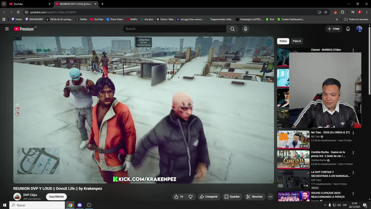Open the Kick bookmark
This screenshot has width=371, height=209.
pyautogui.click(x=270, y=19)
